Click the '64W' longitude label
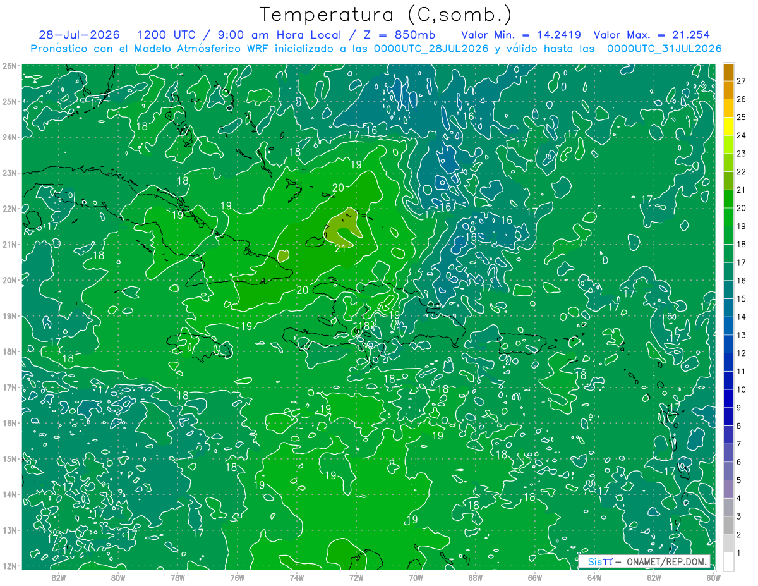758x586 pixels. pyautogui.click(x=594, y=577)
